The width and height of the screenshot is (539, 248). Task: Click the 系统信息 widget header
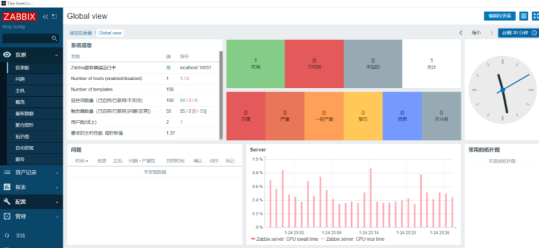click(x=81, y=45)
